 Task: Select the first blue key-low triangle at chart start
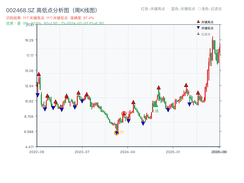pyautogui.click(x=38, y=95)
